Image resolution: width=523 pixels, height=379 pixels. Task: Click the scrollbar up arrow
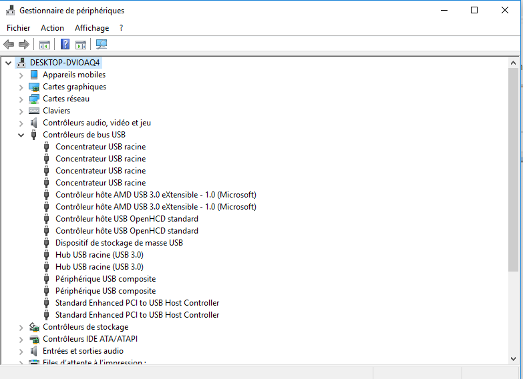coord(514,63)
